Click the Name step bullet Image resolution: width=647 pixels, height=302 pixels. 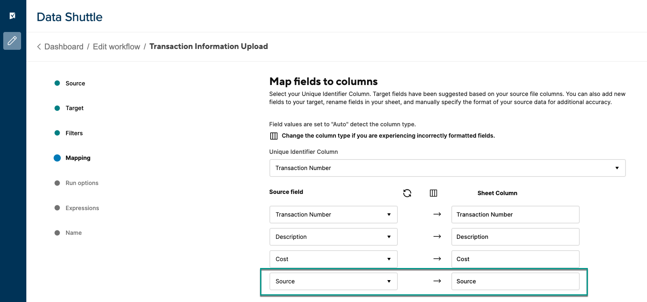[x=57, y=233]
